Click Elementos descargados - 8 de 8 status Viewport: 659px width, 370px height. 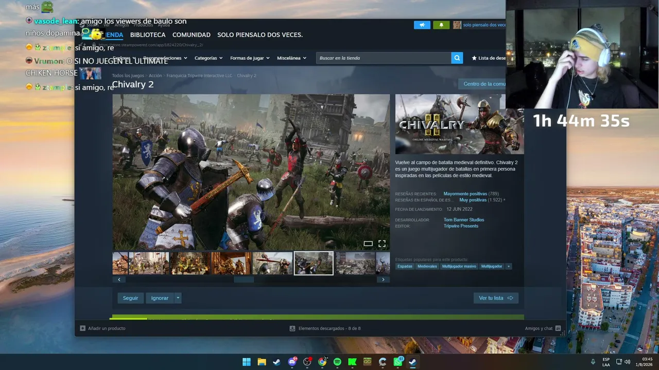(x=329, y=328)
